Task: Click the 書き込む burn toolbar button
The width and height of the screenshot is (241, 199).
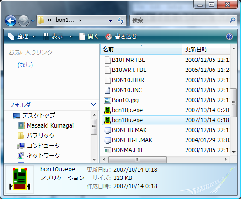Action: (x=121, y=36)
